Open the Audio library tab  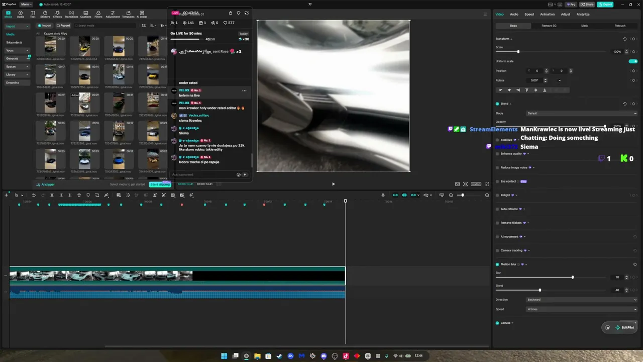click(21, 14)
